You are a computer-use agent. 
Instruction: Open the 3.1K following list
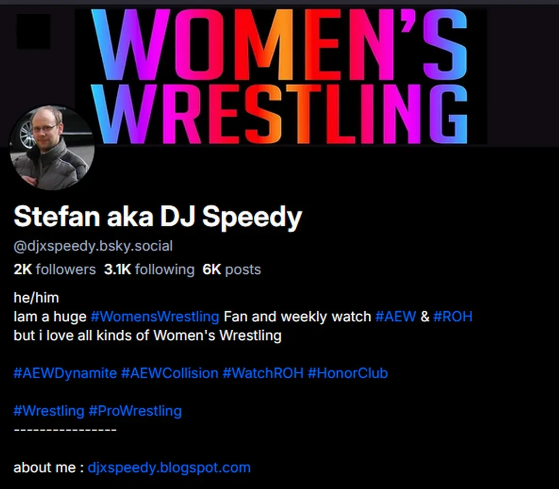(x=149, y=269)
